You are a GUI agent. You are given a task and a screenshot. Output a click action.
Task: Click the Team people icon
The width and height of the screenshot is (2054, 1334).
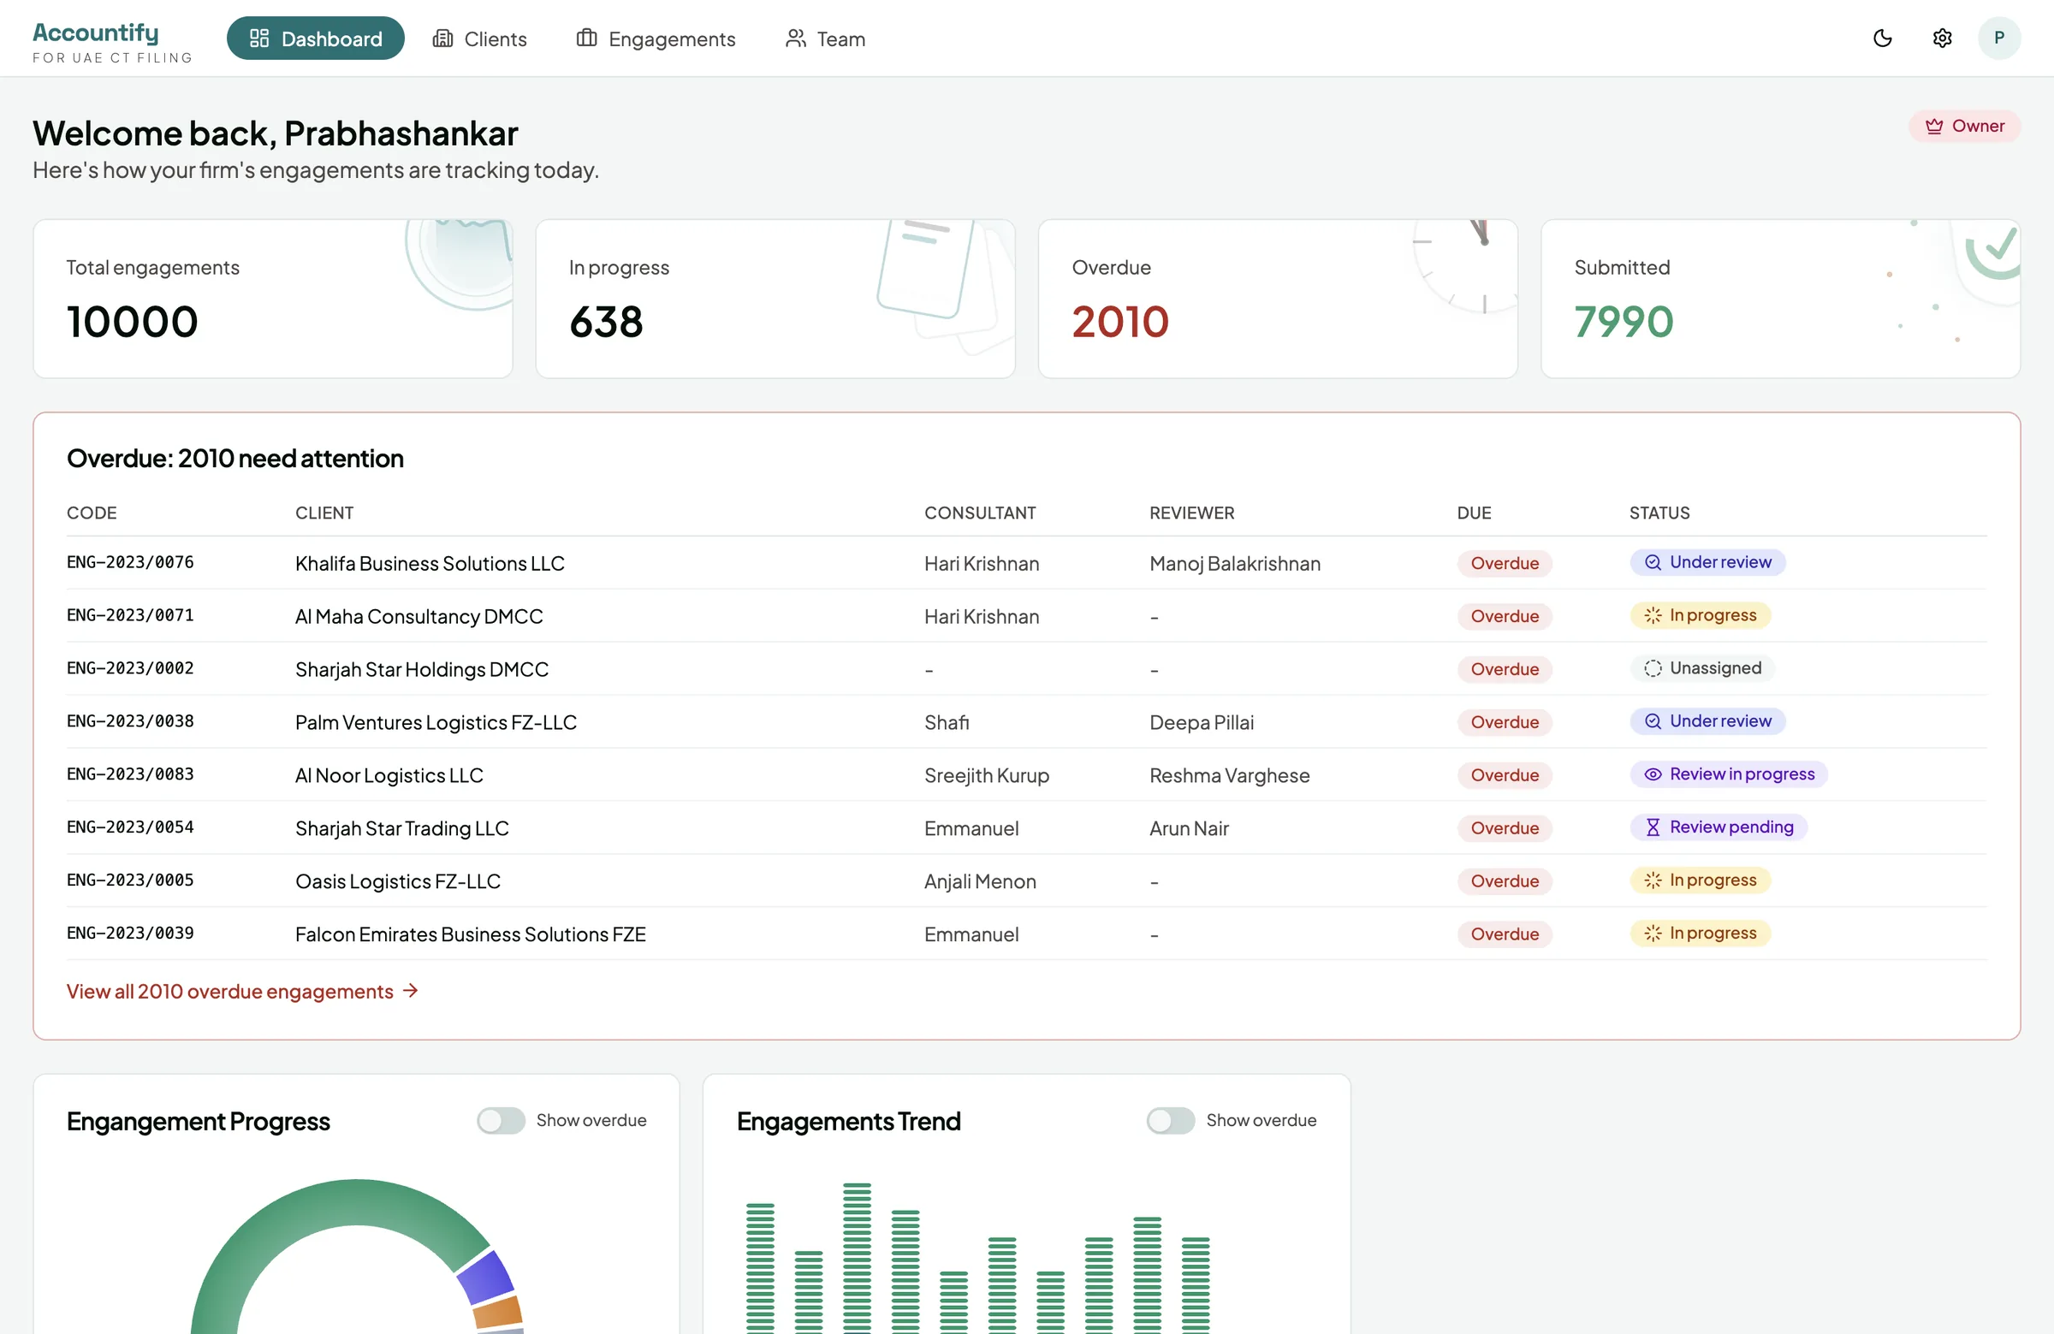[x=795, y=38]
